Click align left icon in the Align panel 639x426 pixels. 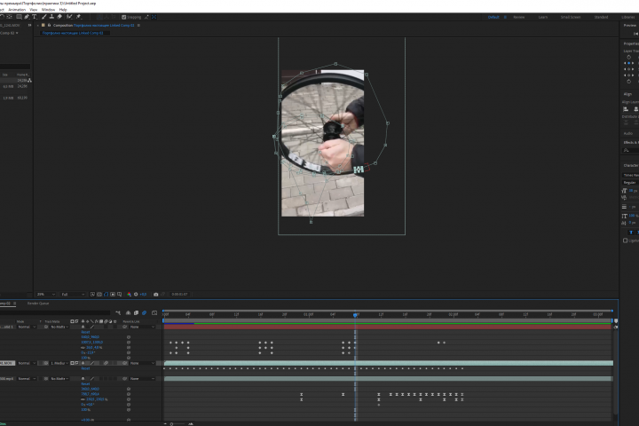[626, 109]
